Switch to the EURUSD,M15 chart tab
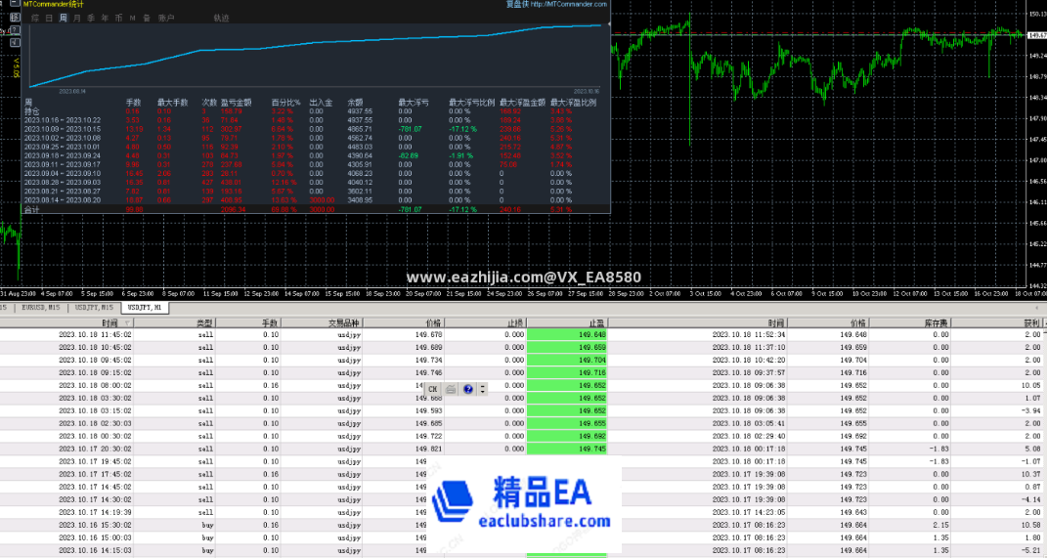1049x558 pixels. coord(41,308)
